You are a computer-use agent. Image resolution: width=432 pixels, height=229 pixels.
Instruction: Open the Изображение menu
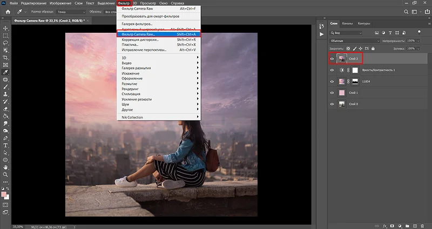click(60, 3)
